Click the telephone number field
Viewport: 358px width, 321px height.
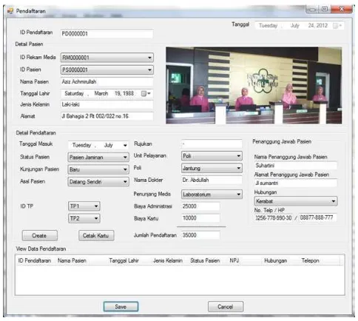tap(274, 218)
